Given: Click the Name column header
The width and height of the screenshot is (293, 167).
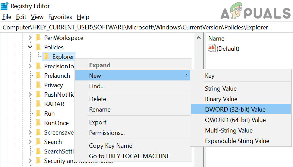Looking at the screenshot, I should [216, 39].
